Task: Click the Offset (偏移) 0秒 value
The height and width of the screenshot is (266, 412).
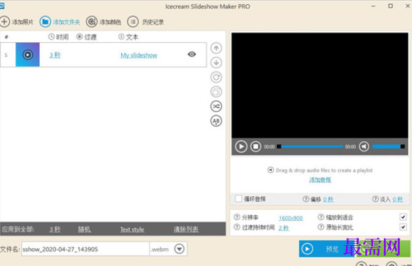Action: [x=328, y=199]
